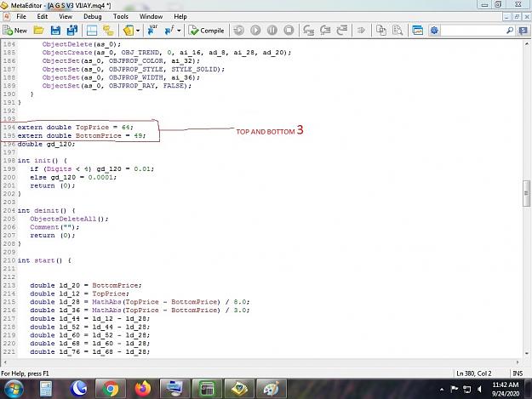Click code line 'extern double TopPrice = 64;'
Viewport: 532px width, 399px height.
[x=75, y=127]
